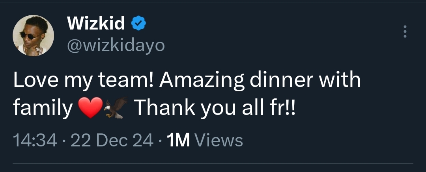
Task: Click the "Love my team!" text
Action: [x=84, y=81]
